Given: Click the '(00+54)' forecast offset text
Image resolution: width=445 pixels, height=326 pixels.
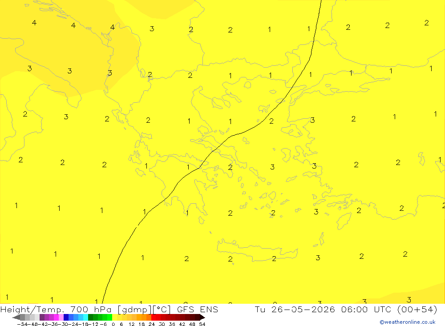Looking at the screenshot, I should pos(417,310).
